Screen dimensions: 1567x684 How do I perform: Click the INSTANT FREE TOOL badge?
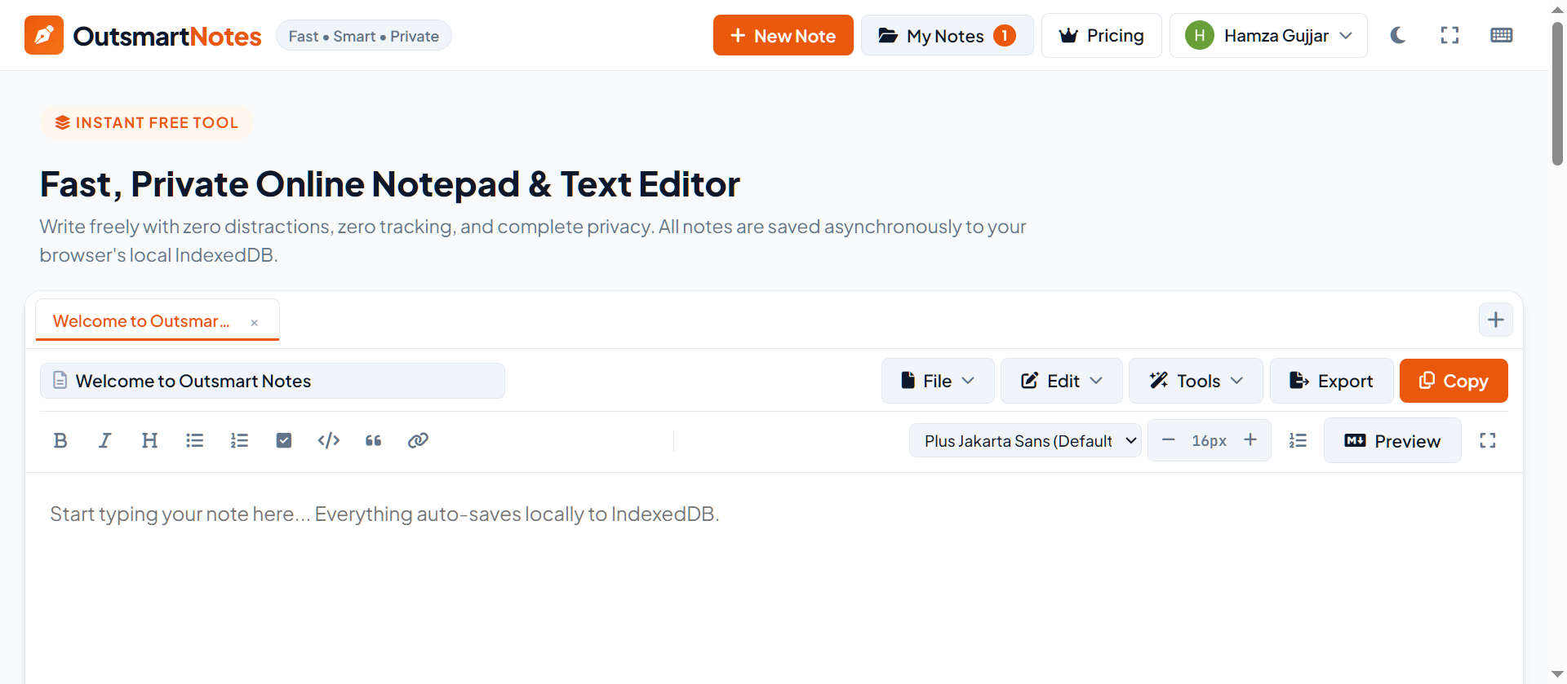pyautogui.click(x=147, y=122)
